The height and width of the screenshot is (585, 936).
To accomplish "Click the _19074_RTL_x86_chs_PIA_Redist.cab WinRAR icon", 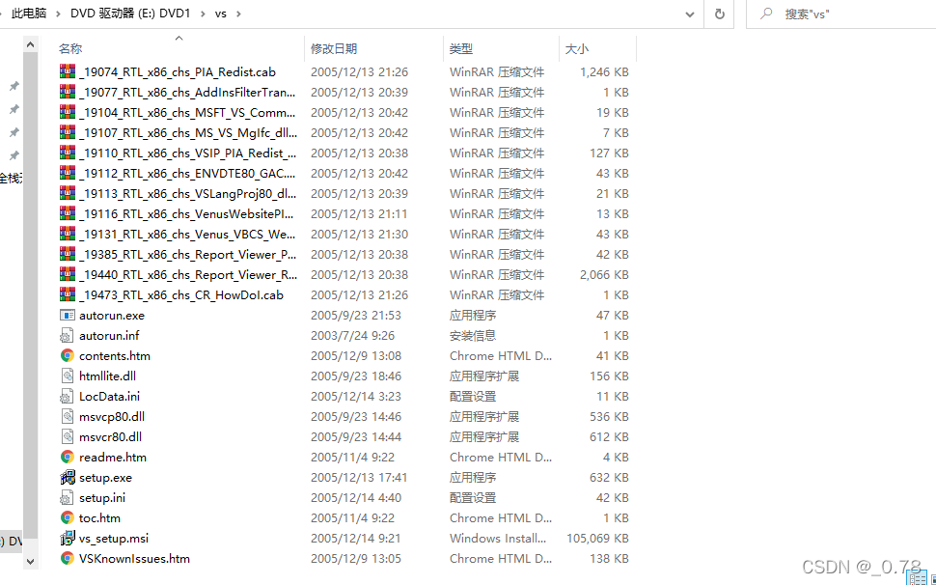I will click(68, 71).
